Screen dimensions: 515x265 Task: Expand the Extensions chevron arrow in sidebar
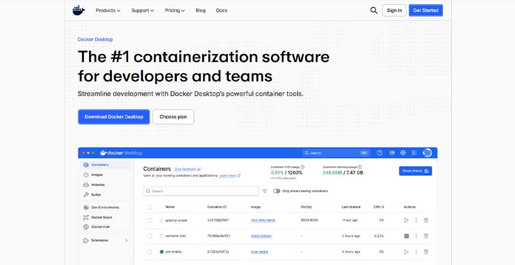[127, 240]
